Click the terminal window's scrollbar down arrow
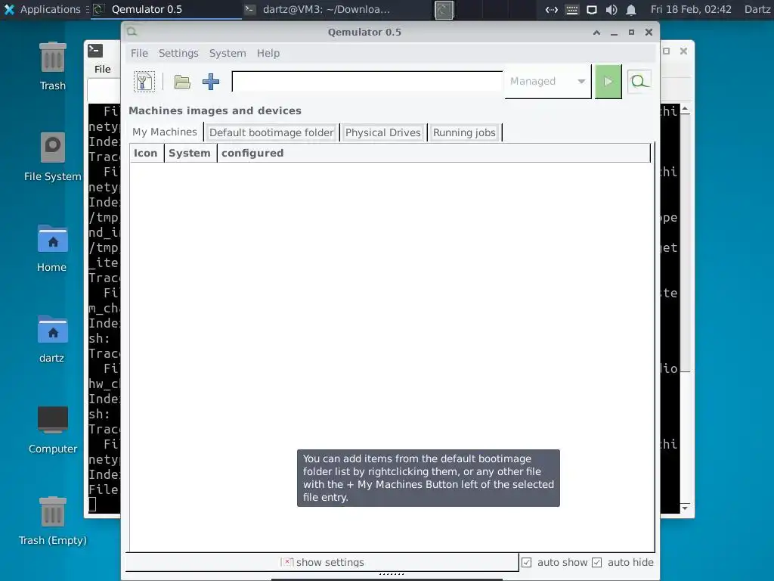 pyautogui.click(x=685, y=508)
